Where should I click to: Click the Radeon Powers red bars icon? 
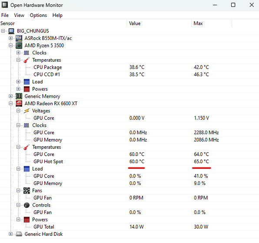[x=27, y=220]
